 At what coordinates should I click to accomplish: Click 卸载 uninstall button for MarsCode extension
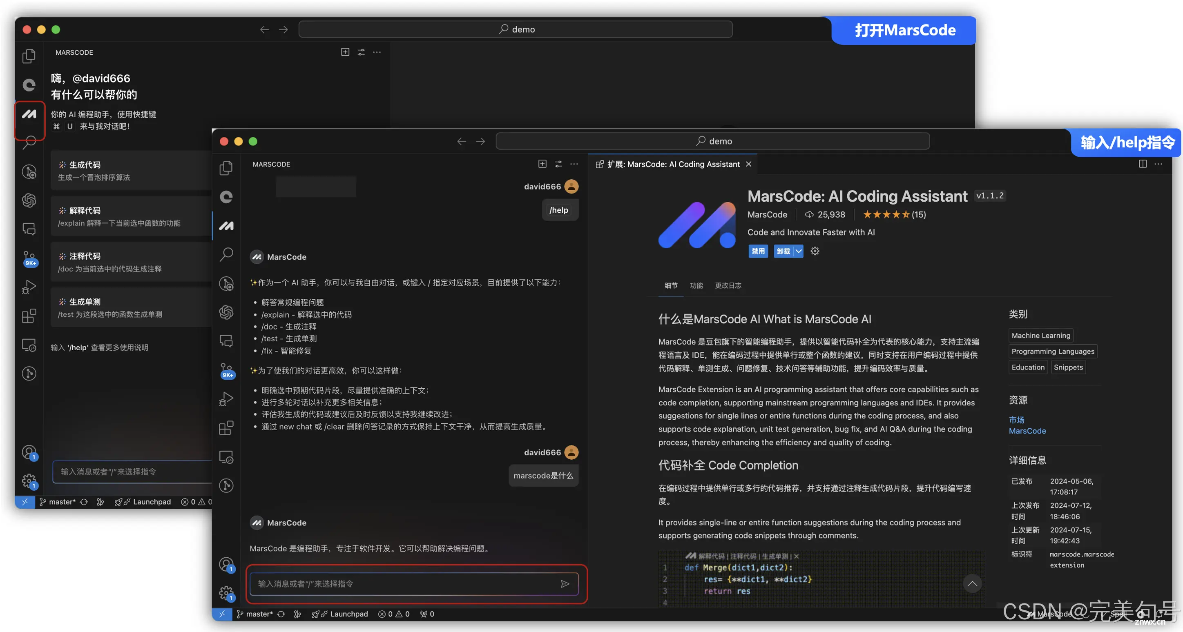point(783,251)
